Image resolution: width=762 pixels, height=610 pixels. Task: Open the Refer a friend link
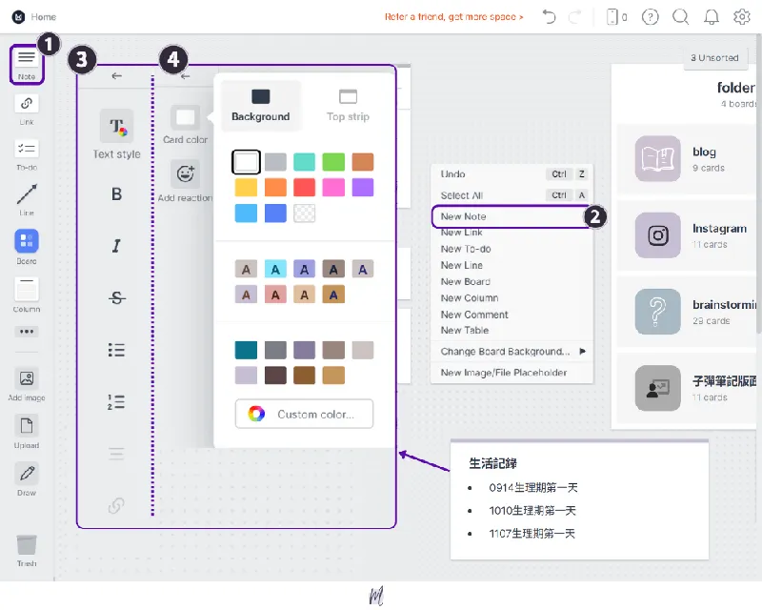pyautogui.click(x=454, y=17)
